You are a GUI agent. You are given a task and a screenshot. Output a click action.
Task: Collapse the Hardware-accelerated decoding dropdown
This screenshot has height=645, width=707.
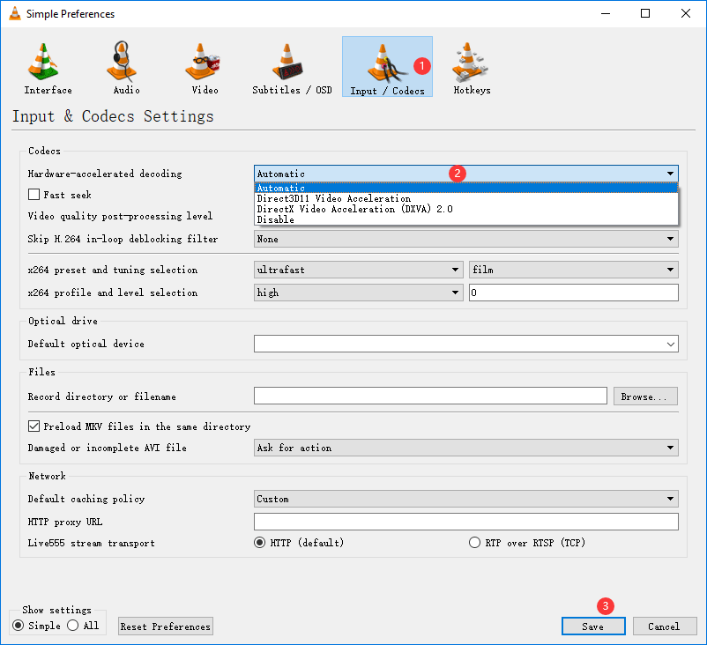tap(465, 174)
